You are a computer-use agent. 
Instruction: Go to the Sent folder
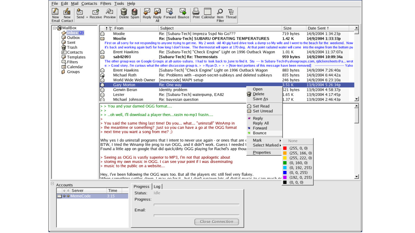pyautogui.click(x=71, y=42)
